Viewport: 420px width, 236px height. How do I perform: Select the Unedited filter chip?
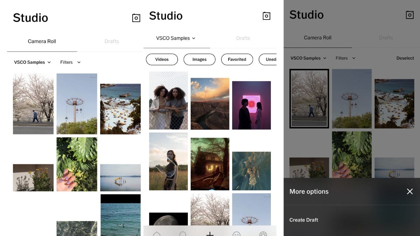(271, 59)
